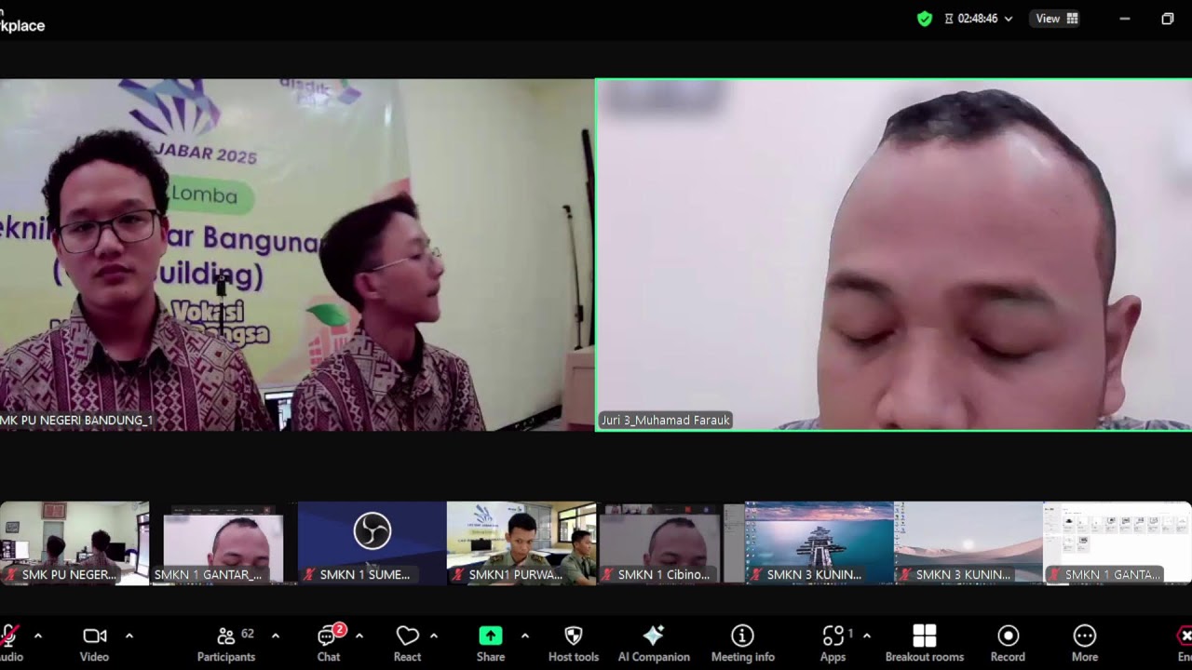Open Host tools shield menu
The height and width of the screenshot is (670, 1192).
click(x=574, y=643)
